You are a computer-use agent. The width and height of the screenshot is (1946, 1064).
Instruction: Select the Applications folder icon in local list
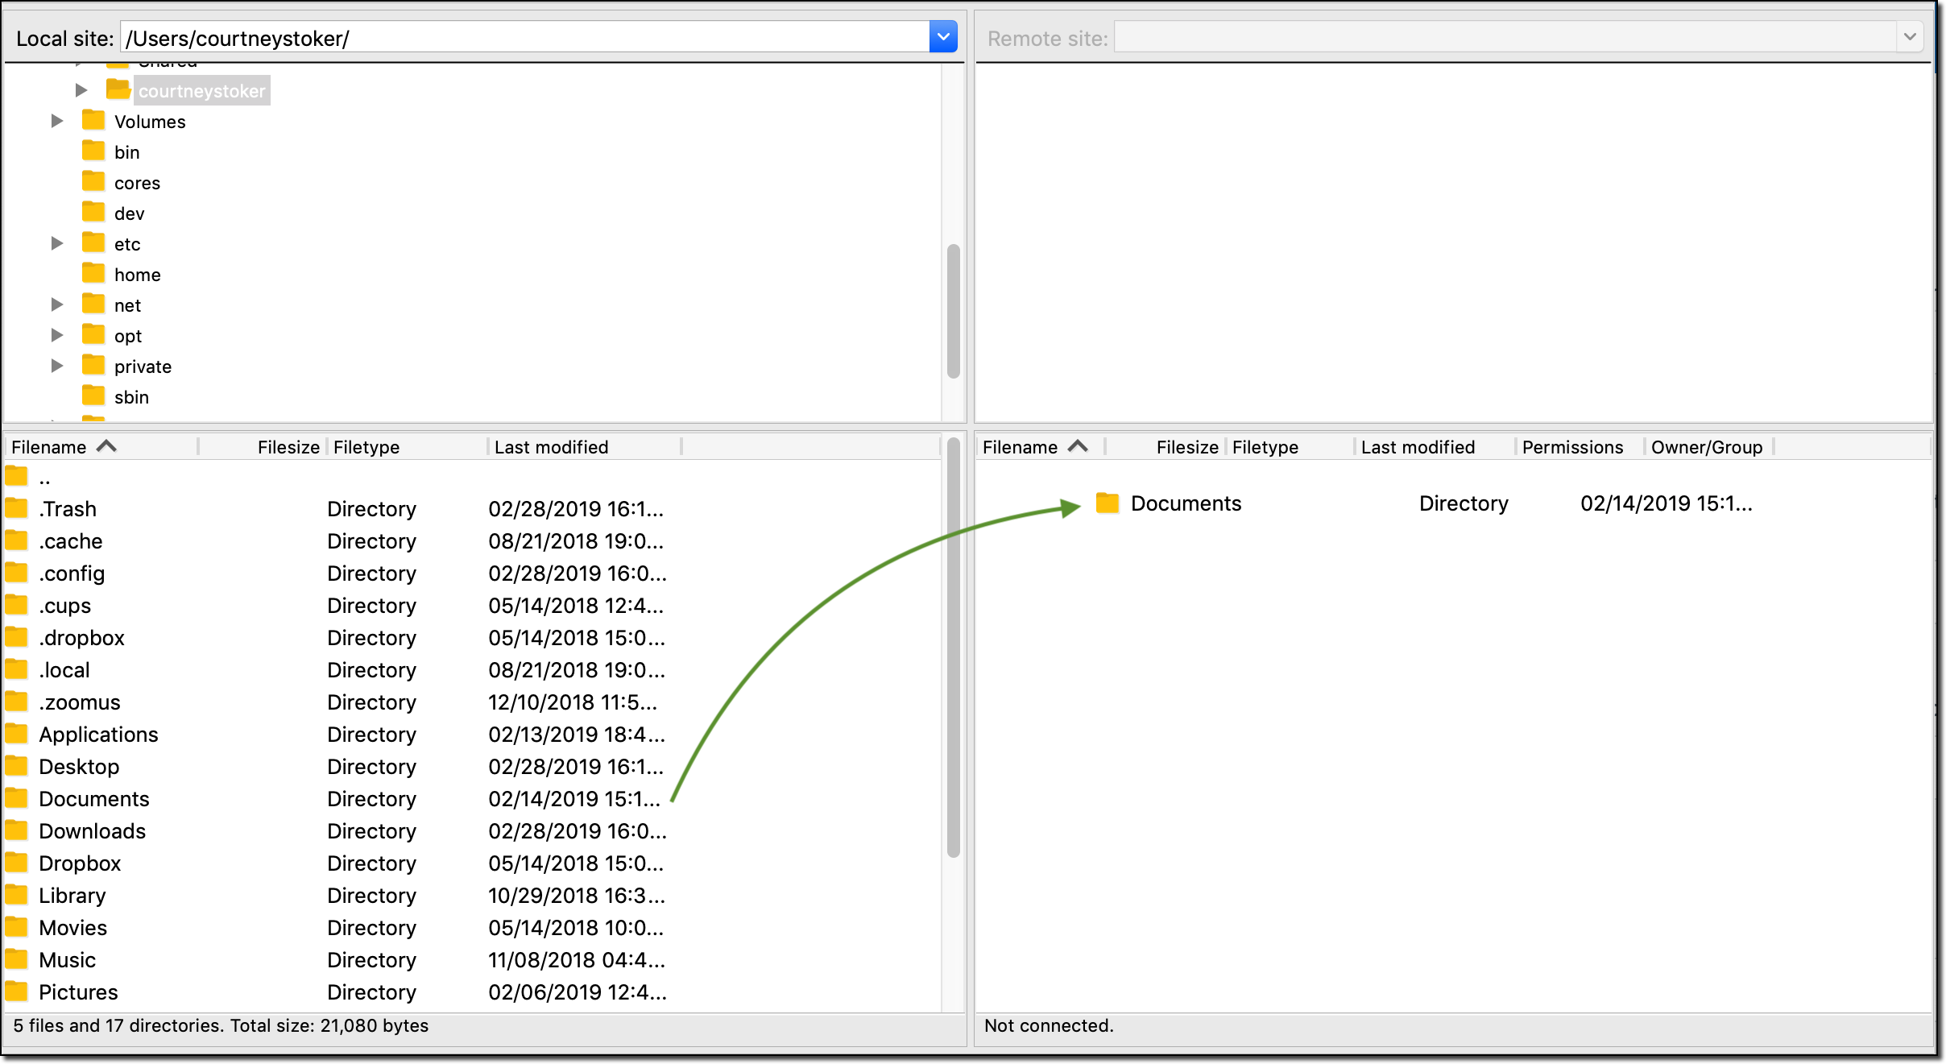click(17, 734)
